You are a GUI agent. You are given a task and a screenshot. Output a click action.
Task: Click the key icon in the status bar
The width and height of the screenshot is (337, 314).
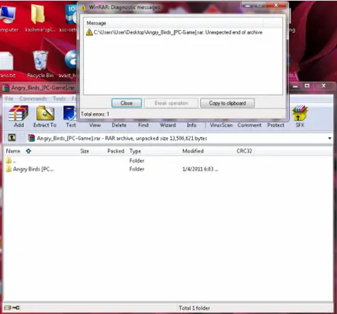click(x=16, y=308)
